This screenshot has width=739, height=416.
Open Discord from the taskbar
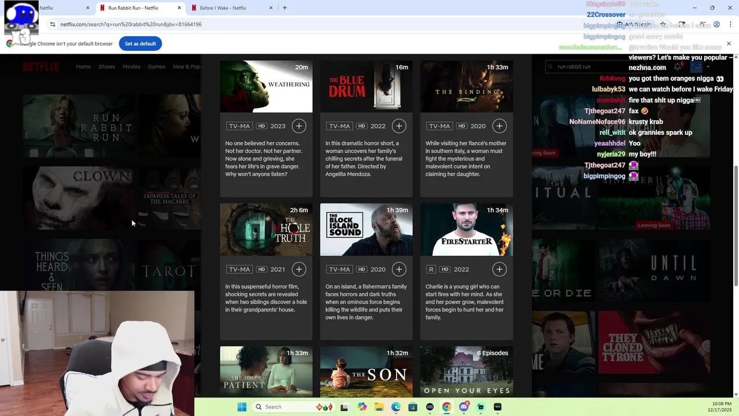[x=464, y=407]
